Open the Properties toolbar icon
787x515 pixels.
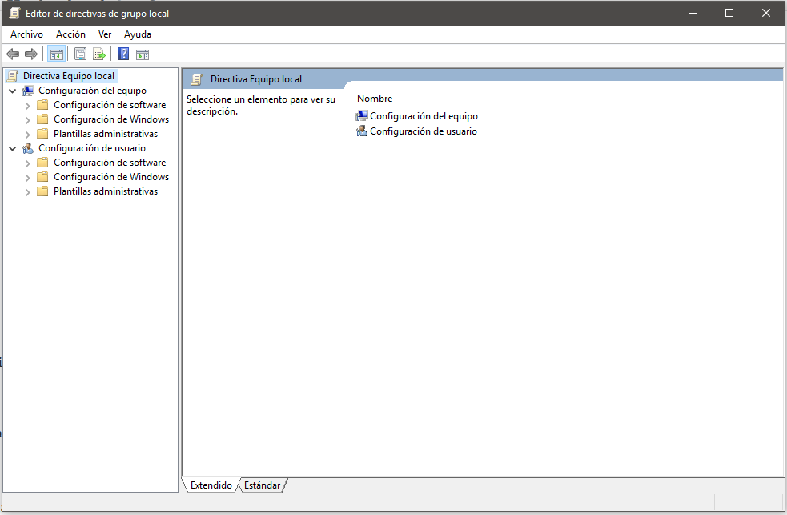tap(80, 54)
